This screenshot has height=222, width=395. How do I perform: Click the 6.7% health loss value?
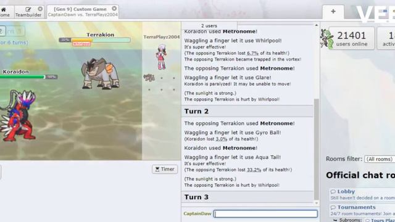tap(252, 54)
